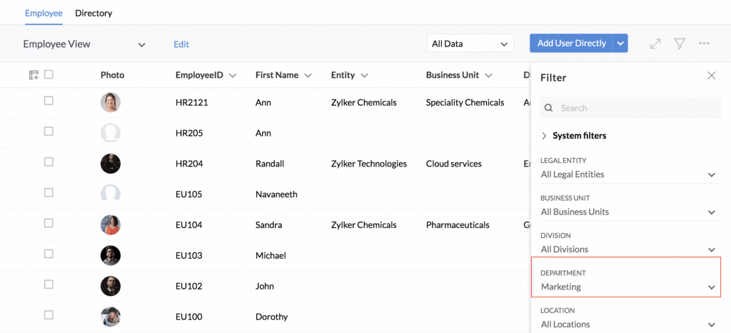Click employee ID HR205

point(189,134)
